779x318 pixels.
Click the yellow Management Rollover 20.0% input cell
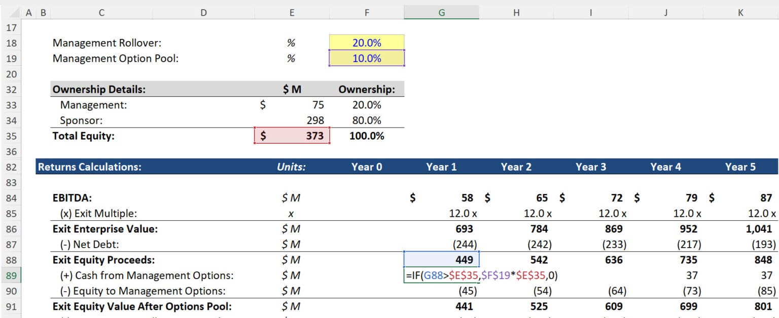(366, 43)
